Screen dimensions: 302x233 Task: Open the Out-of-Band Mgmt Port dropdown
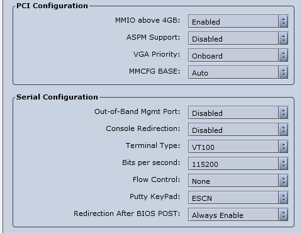[238, 113]
